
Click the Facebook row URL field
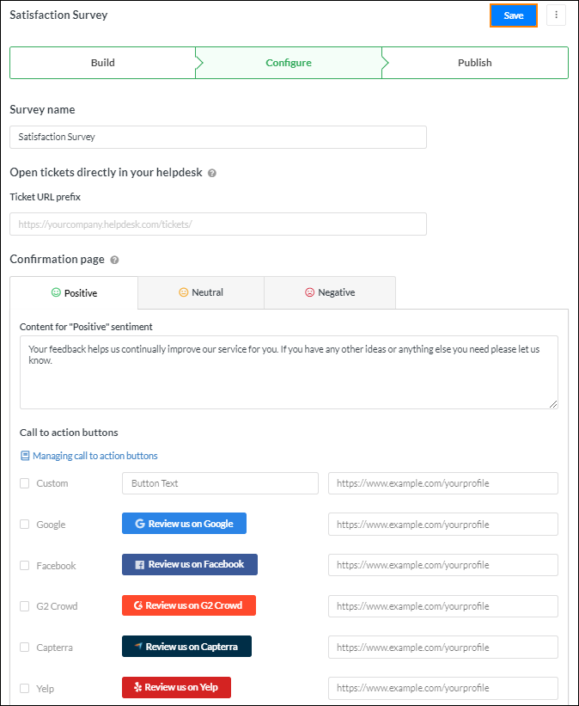click(x=443, y=565)
